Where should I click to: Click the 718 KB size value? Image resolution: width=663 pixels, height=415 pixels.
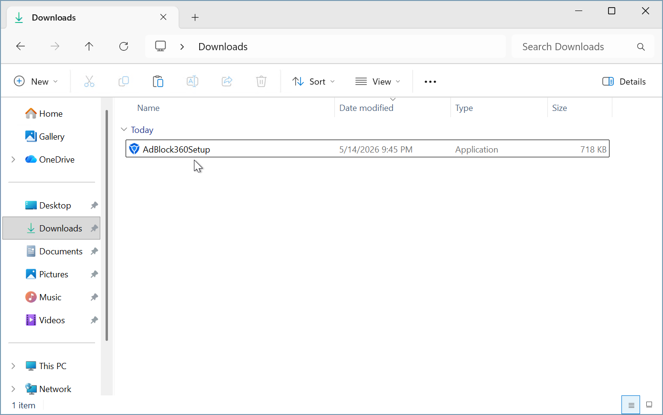(x=593, y=150)
